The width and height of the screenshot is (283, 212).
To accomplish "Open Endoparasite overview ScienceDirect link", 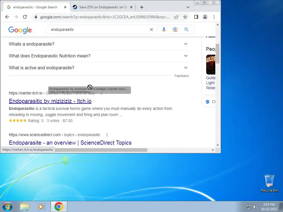I will tap(70, 143).
